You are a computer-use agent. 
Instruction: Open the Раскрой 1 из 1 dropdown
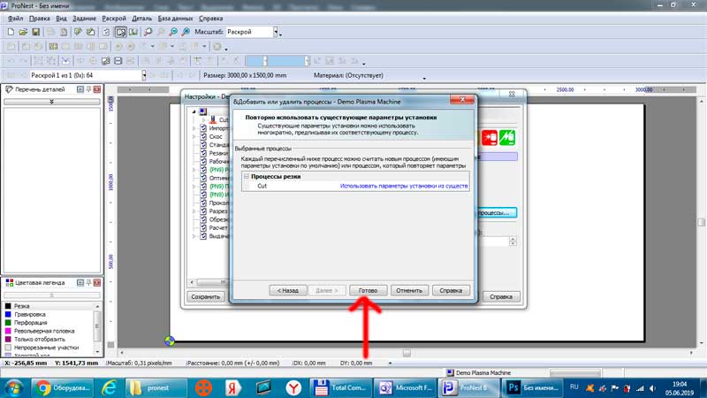(x=144, y=75)
